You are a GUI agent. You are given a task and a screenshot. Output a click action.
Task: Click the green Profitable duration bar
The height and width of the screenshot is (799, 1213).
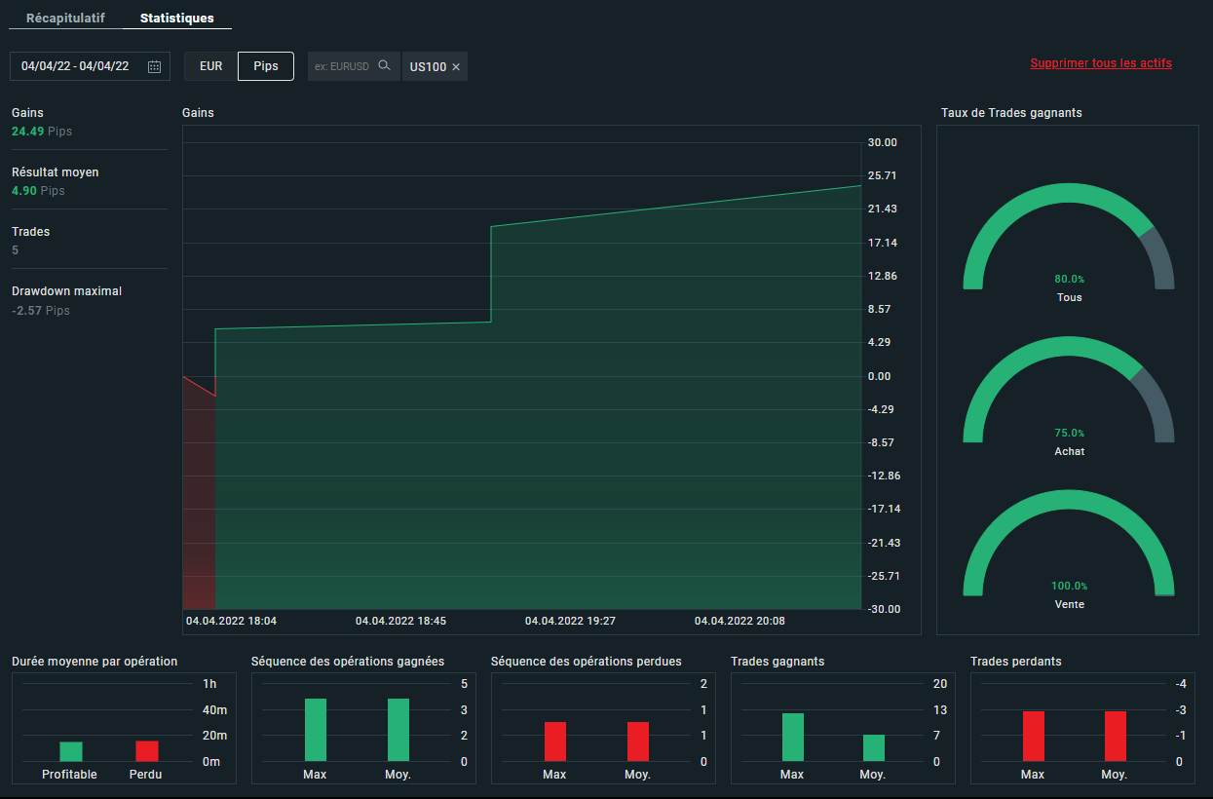[71, 751]
